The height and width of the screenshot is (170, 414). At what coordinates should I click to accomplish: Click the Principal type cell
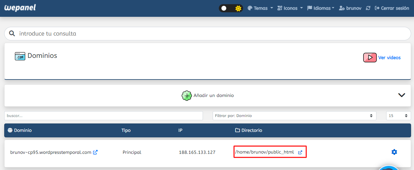pos(132,152)
